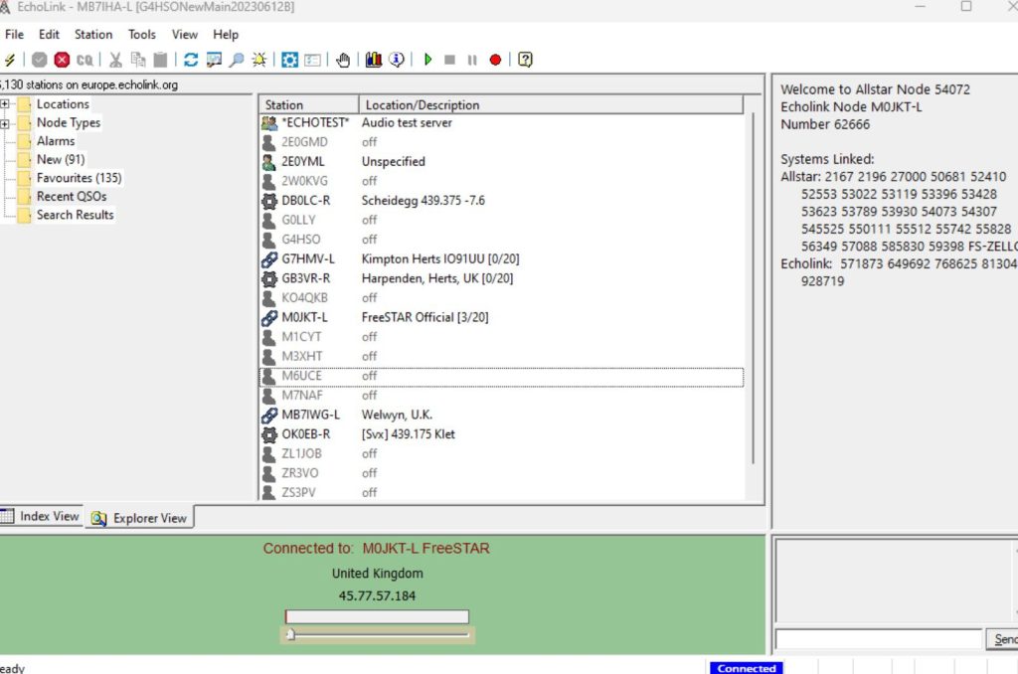Select the OK0EB-R Klet repeater

(501, 434)
